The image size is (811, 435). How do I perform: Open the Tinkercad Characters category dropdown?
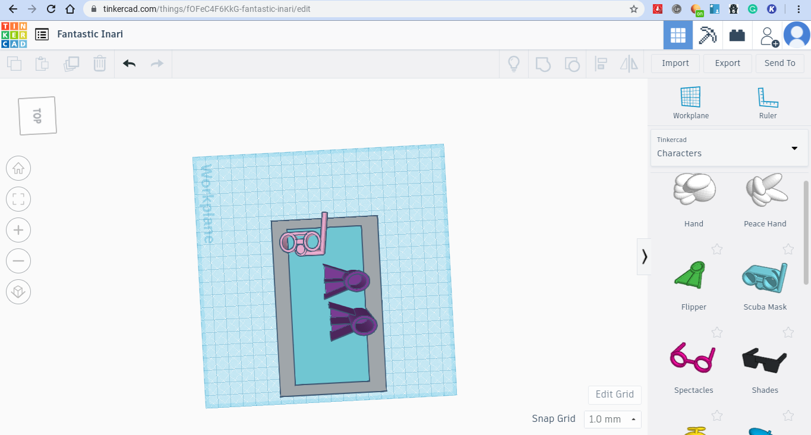tap(793, 148)
